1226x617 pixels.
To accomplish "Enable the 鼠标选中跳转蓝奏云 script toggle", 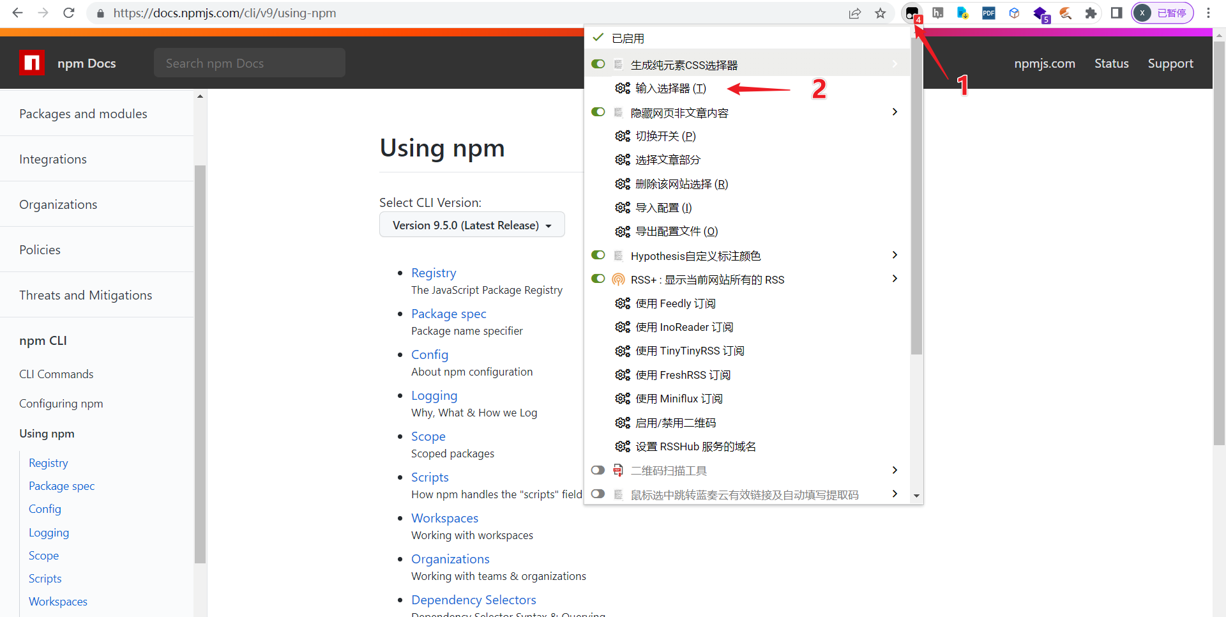I will pyautogui.click(x=598, y=494).
